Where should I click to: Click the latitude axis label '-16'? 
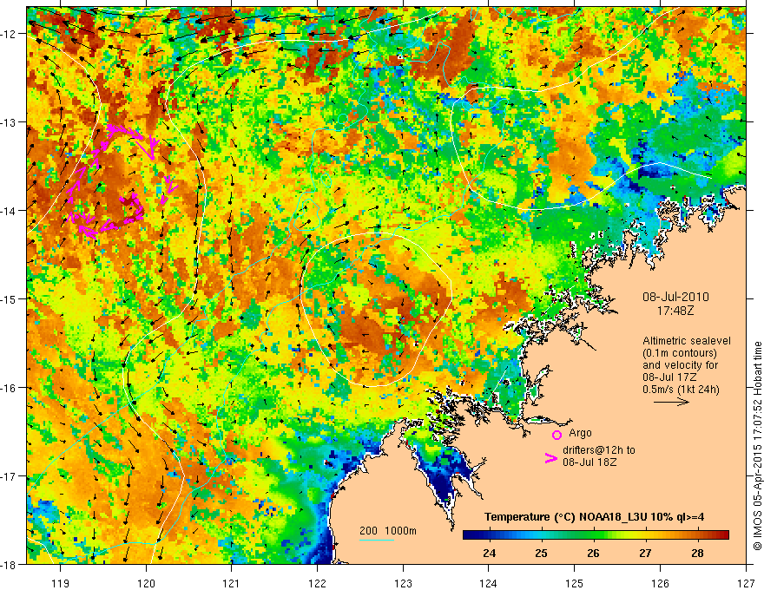click(x=10, y=388)
